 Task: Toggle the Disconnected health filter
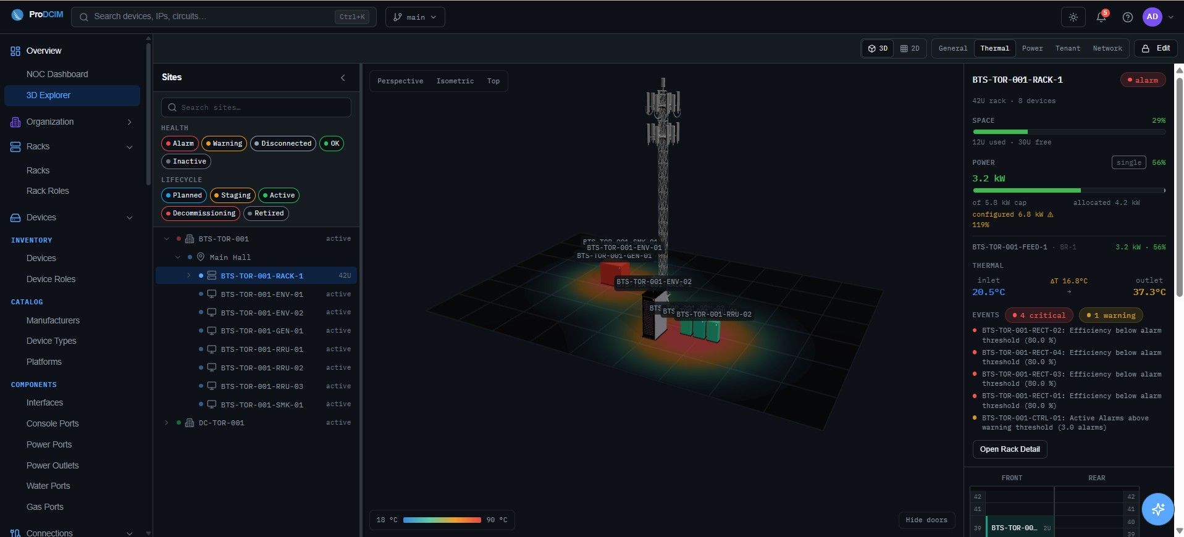283,144
